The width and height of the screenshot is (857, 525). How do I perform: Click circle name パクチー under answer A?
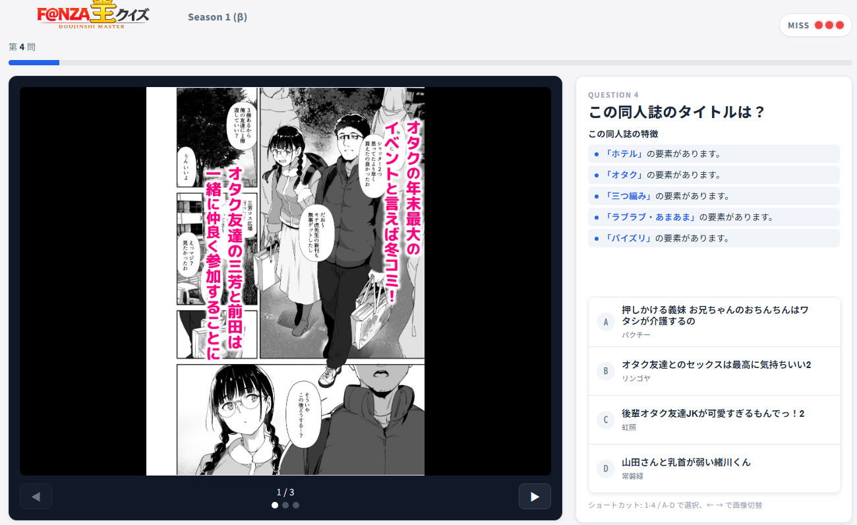click(636, 335)
